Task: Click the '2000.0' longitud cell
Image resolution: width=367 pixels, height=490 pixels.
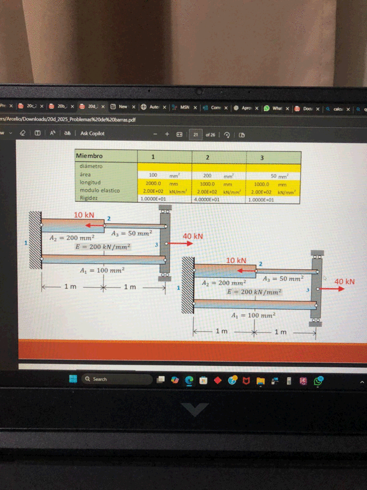Action: pyautogui.click(x=154, y=183)
